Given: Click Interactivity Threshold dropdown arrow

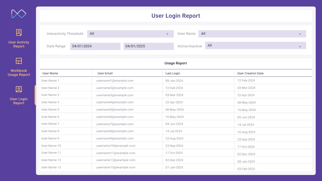Looking at the screenshot, I should point(167,34).
